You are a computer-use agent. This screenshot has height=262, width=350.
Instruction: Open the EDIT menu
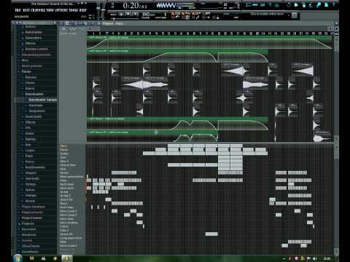pyautogui.click(x=26, y=10)
